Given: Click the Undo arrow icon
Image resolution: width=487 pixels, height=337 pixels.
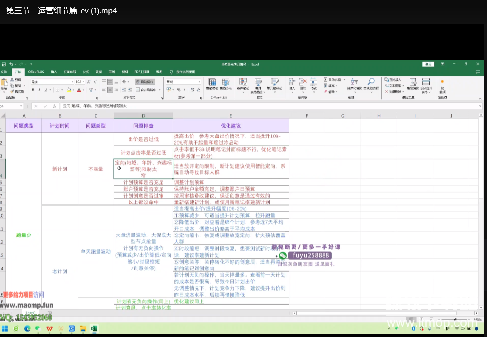Looking at the screenshot, I should click(11, 64).
